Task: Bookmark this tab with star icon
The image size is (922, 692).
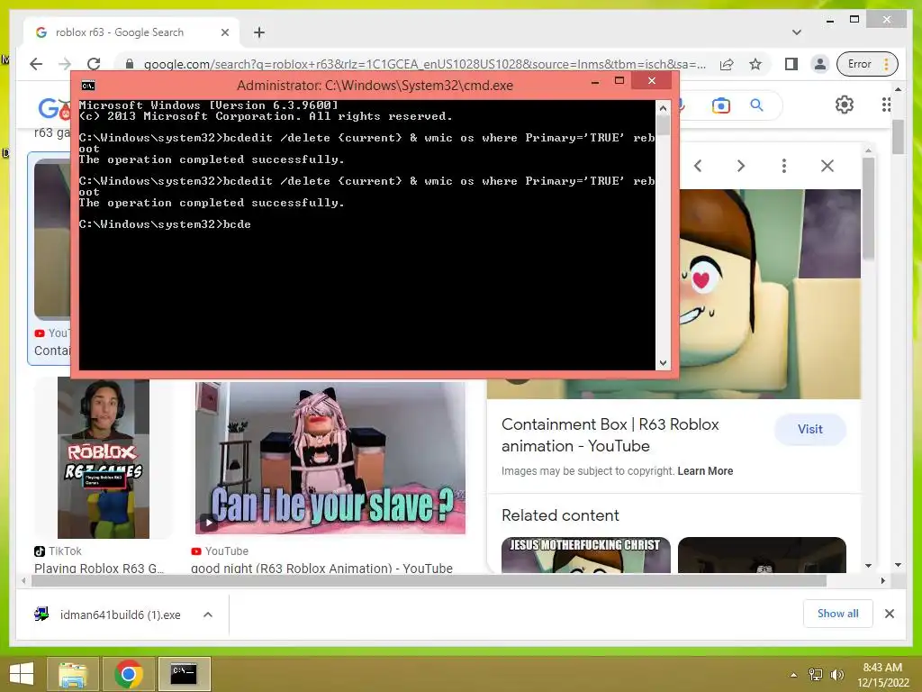Action: (755, 64)
